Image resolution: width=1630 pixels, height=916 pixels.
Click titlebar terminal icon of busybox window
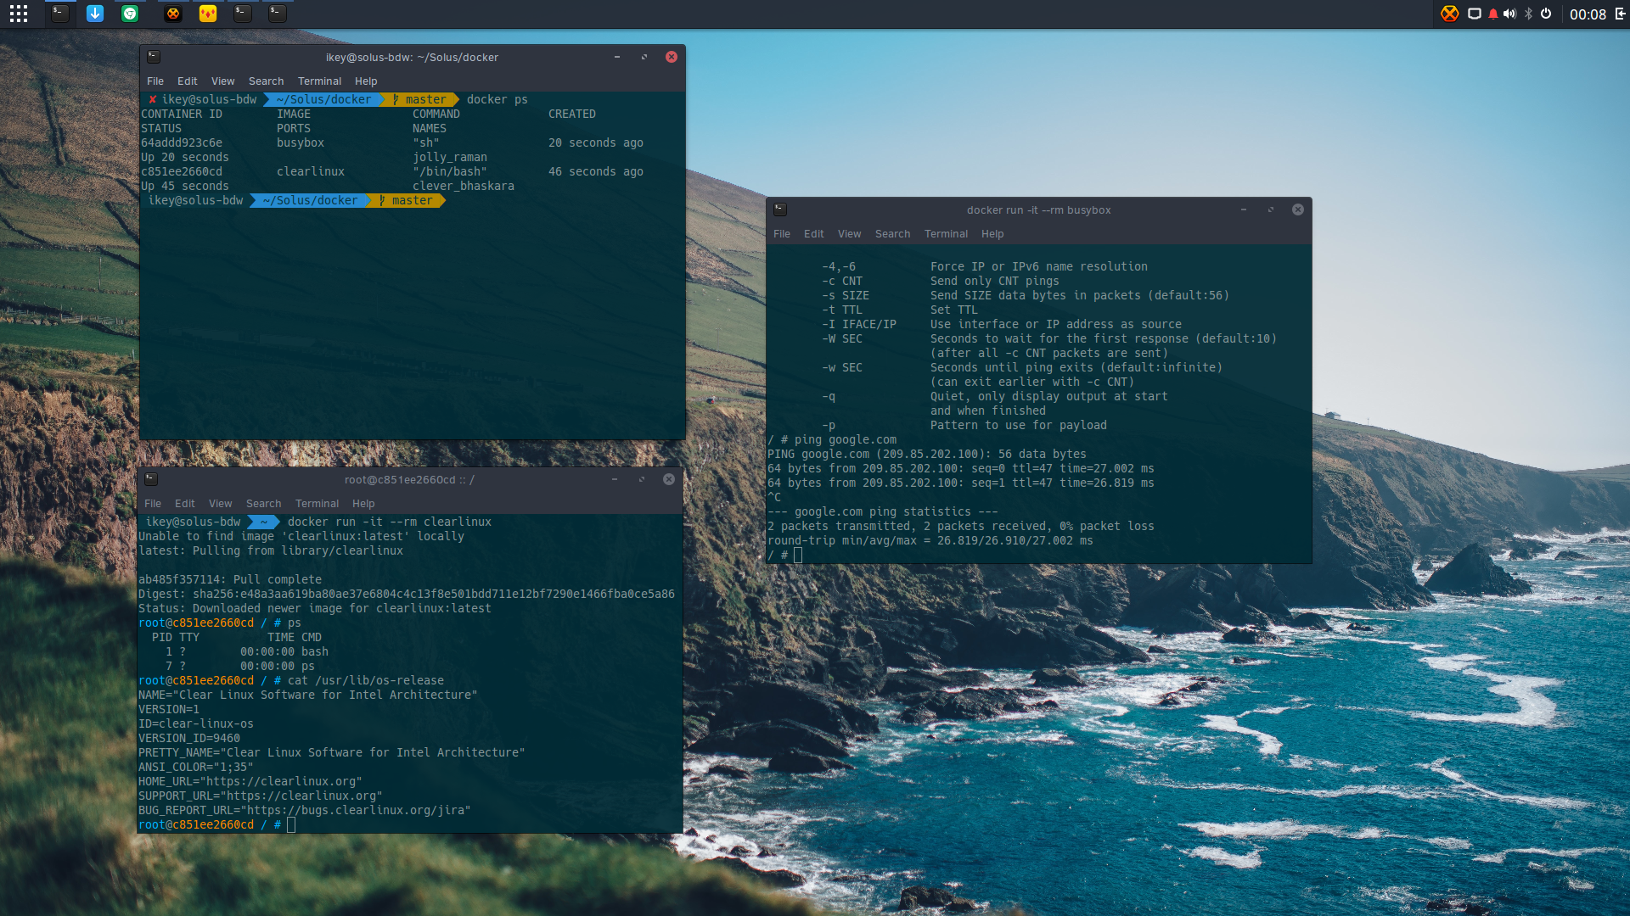[780, 209]
